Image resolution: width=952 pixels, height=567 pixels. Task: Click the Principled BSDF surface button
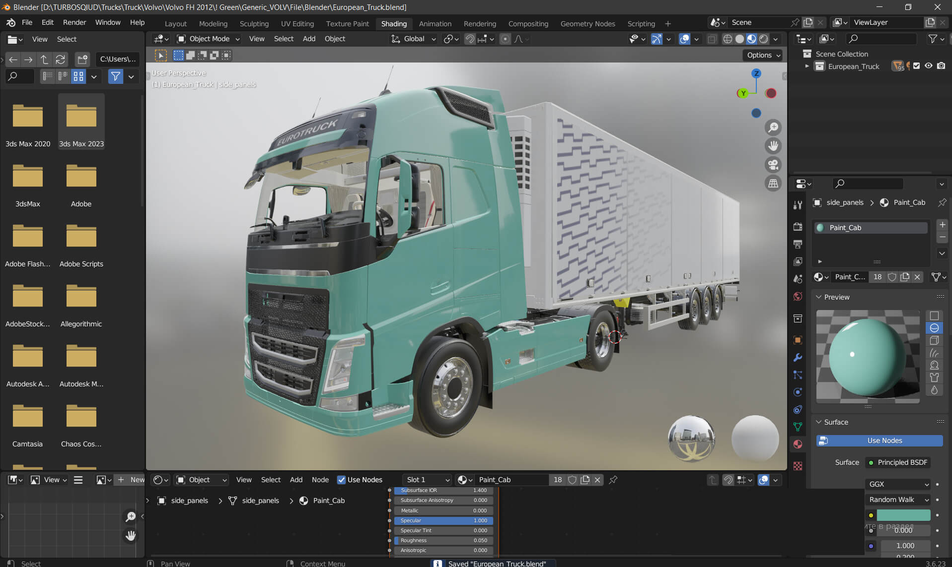pyautogui.click(x=898, y=462)
